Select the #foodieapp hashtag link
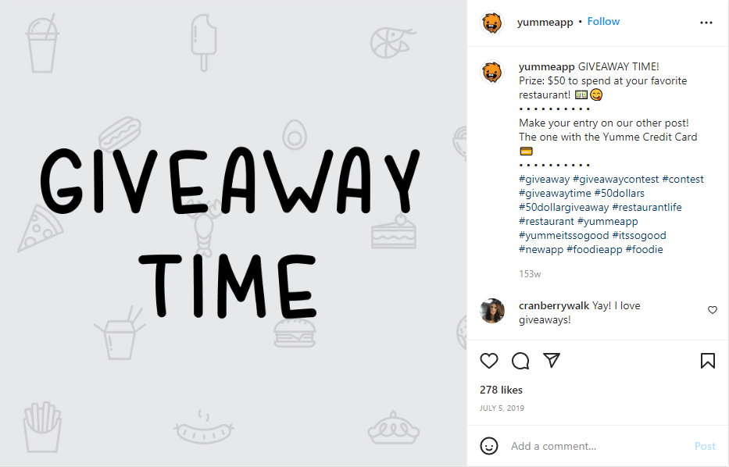729x467 pixels. pos(594,250)
